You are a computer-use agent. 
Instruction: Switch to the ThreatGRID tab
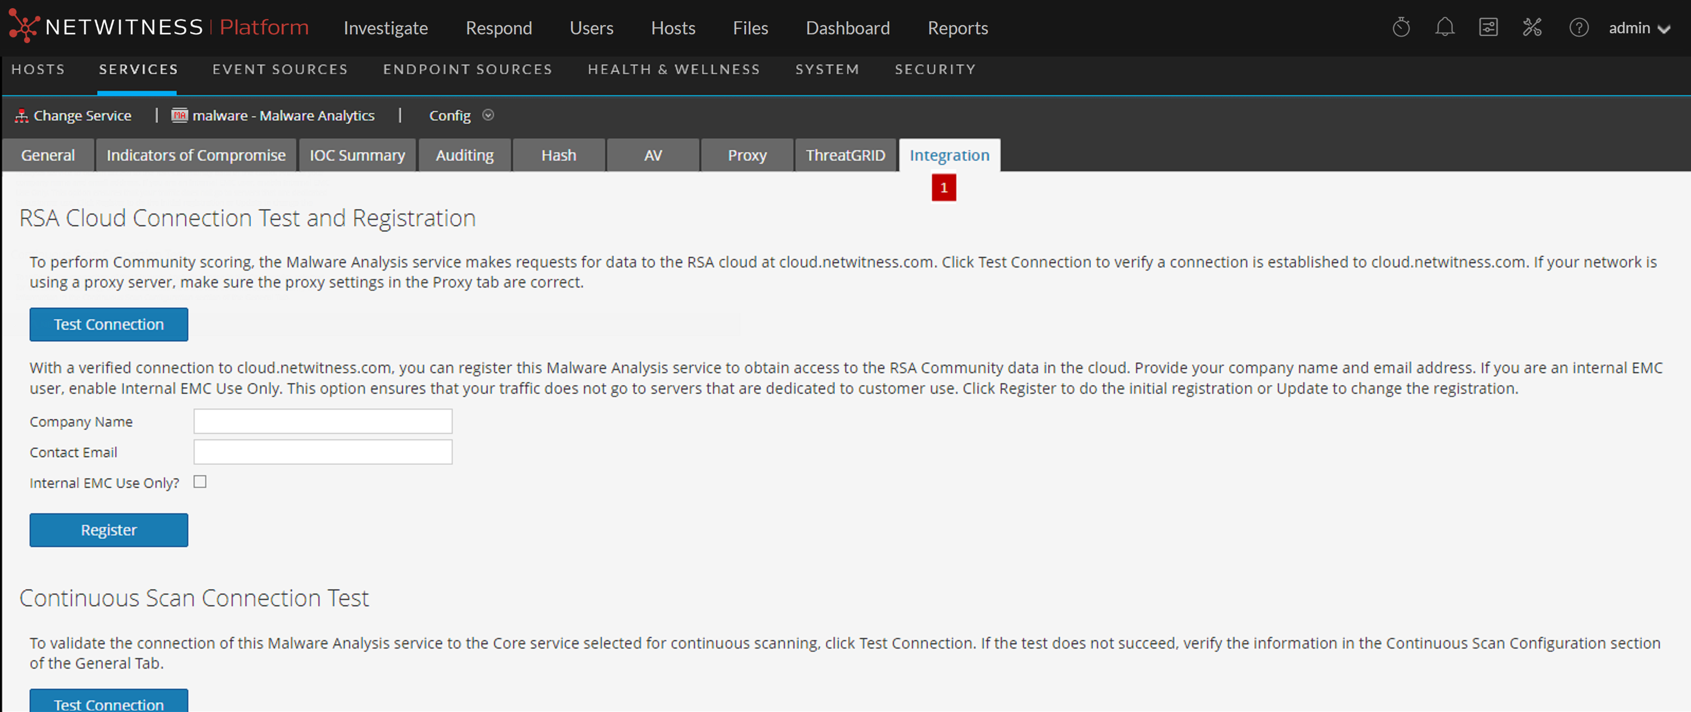(845, 155)
